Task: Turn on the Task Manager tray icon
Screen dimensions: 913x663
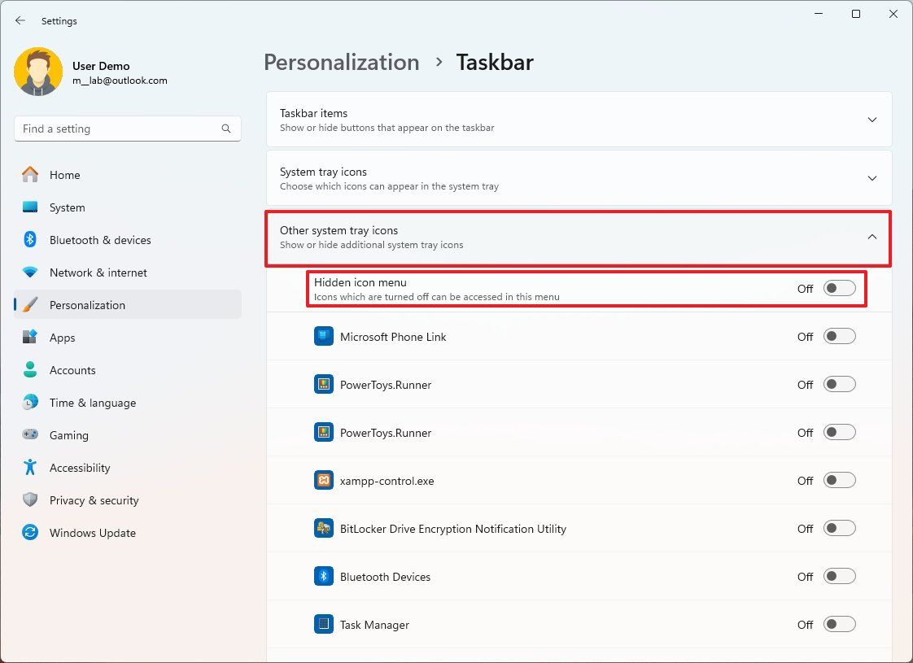Action: (x=840, y=624)
